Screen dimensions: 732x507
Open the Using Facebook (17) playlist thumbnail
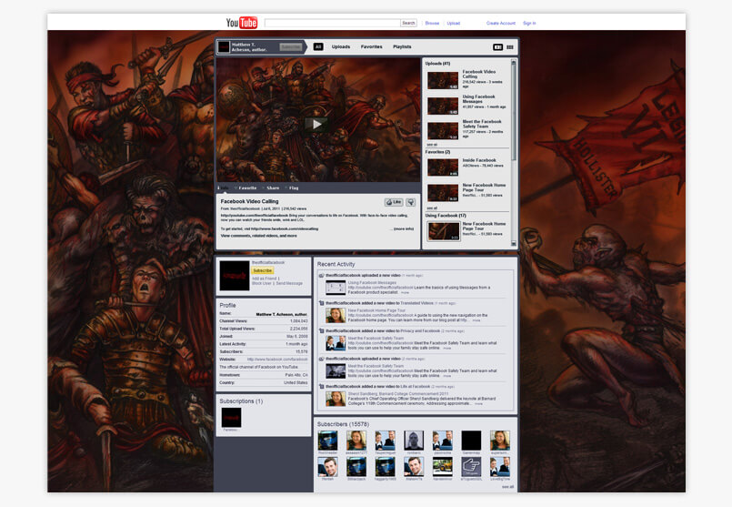(444, 231)
